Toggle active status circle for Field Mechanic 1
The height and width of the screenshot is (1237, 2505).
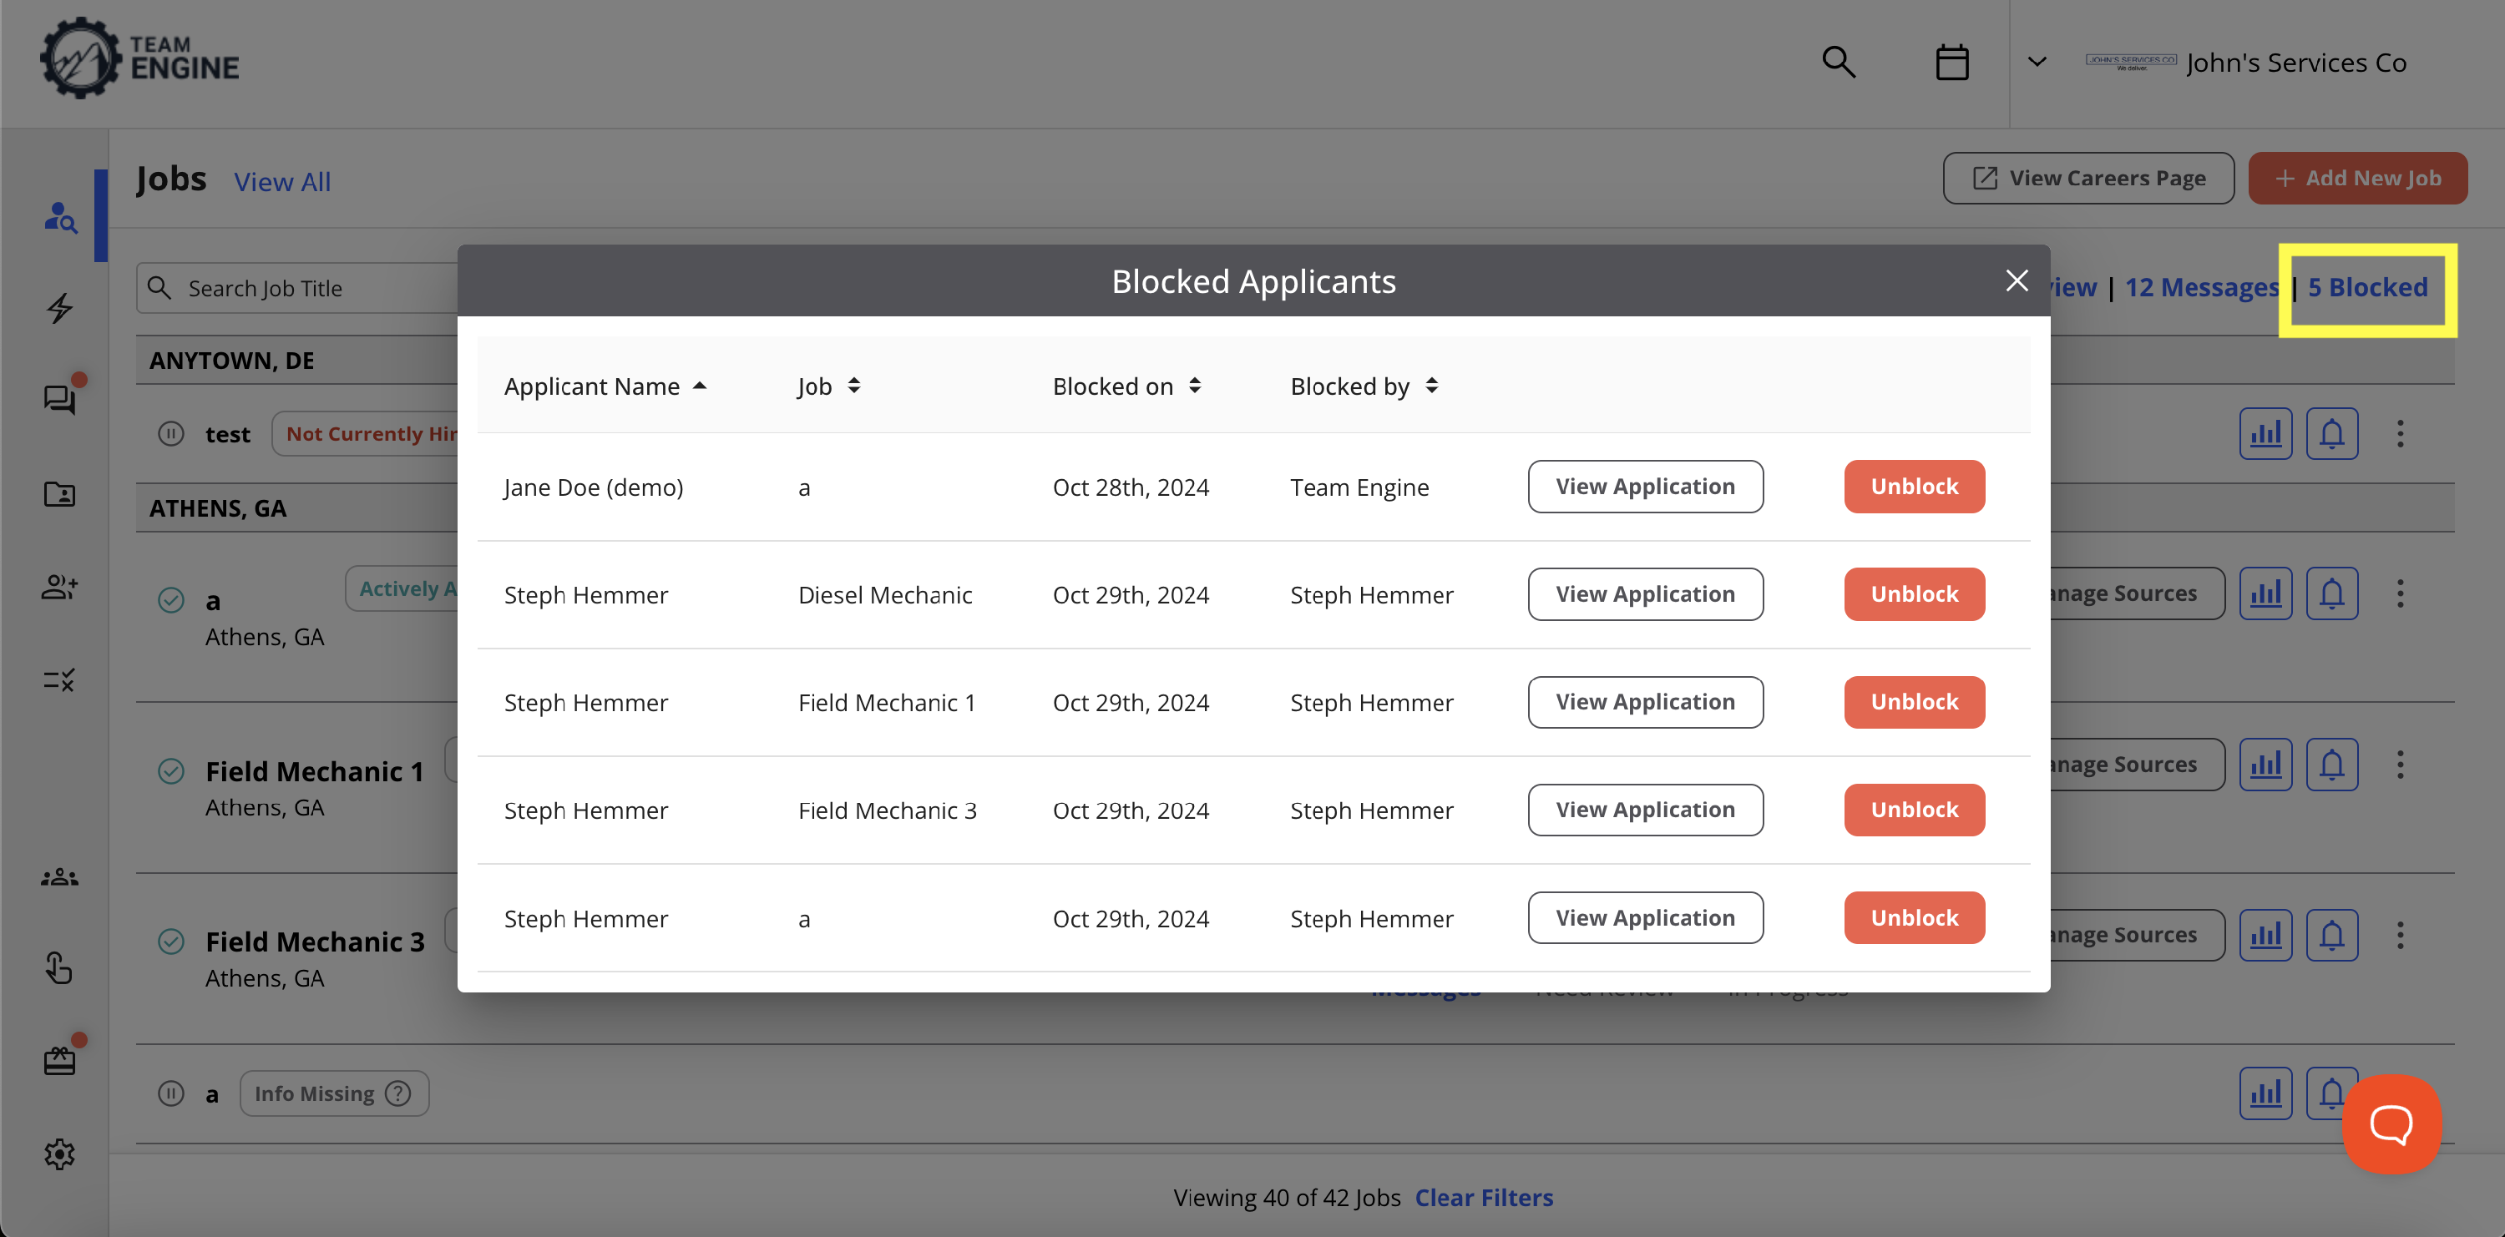click(171, 771)
